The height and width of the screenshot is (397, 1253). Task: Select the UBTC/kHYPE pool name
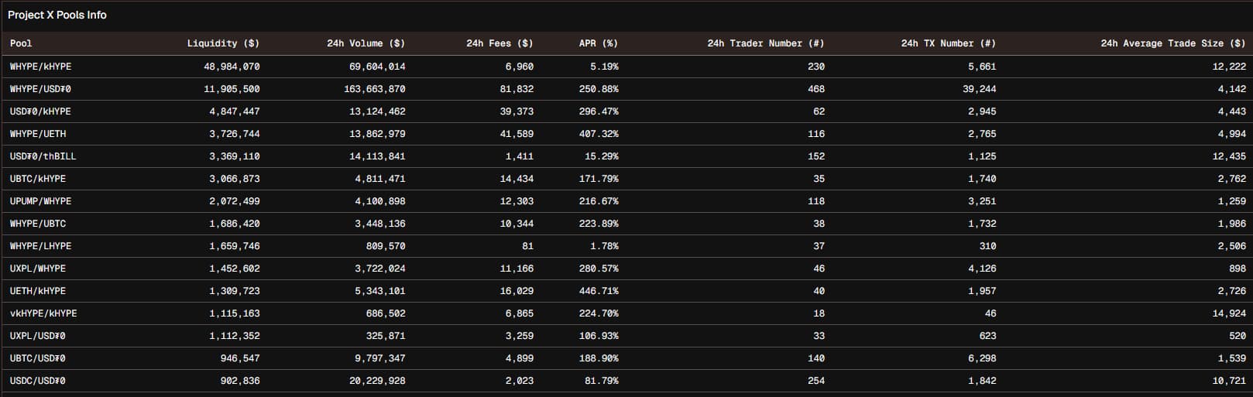pyautogui.click(x=38, y=179)
